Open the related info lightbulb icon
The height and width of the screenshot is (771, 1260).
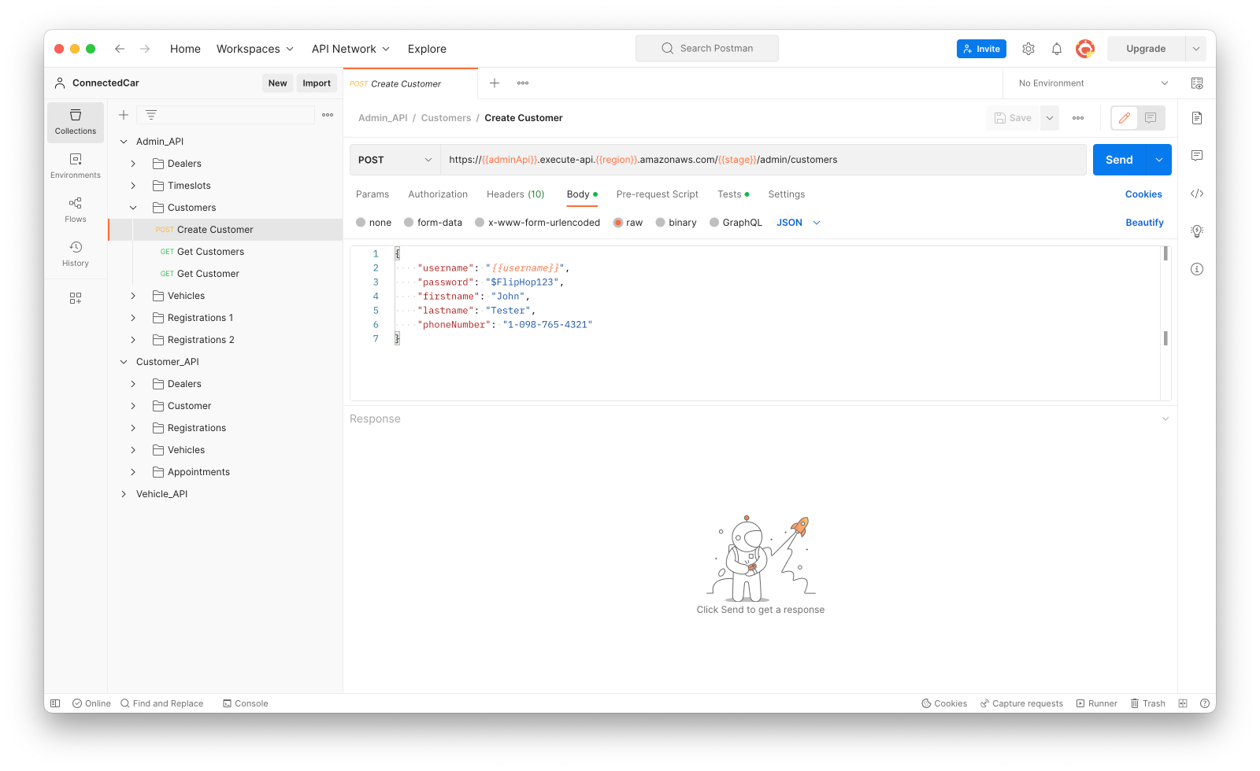point(1197,231)
